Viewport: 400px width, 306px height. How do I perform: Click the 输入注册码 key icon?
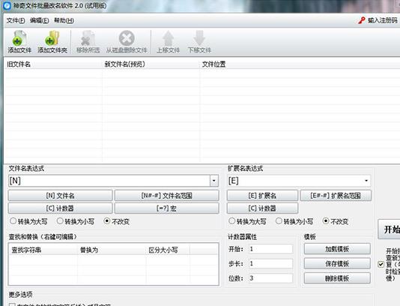point(362,20)
